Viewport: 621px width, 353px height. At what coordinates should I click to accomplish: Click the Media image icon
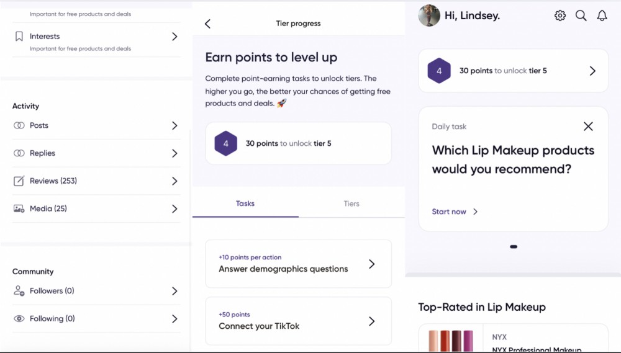[19, 208]
